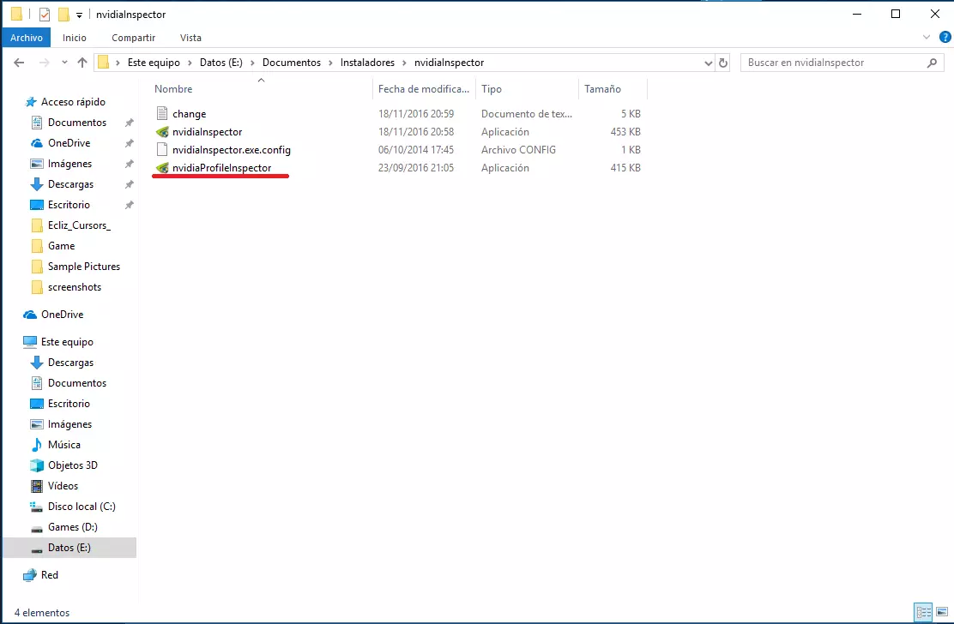The height and width of the screenshot is (624, 954).
Task: Open Descargas pinned in Acceso rápido
Action: tap(70, 184)
